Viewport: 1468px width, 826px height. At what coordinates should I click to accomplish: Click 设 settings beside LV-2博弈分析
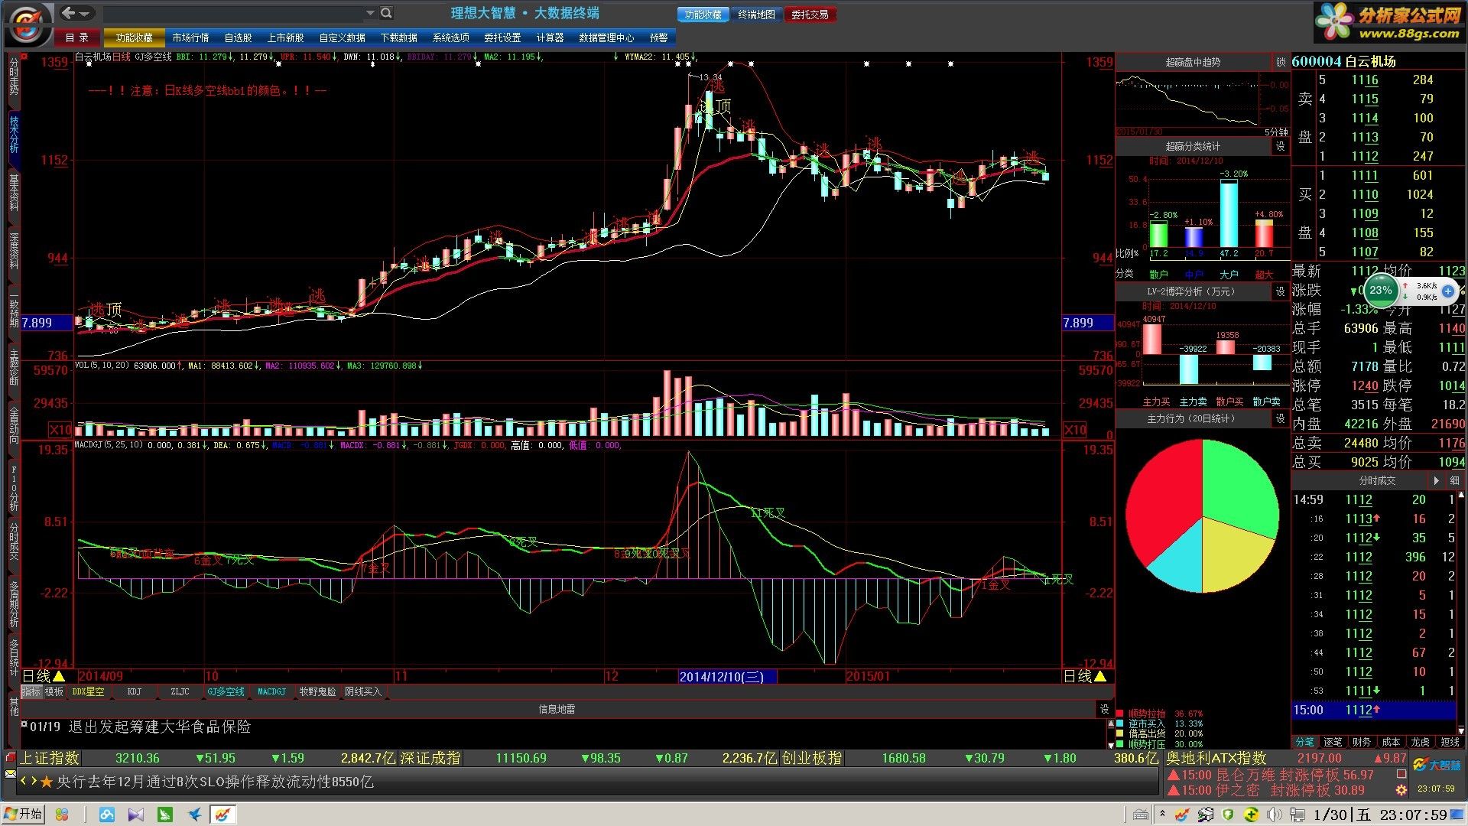click(x=1281, y=291)
